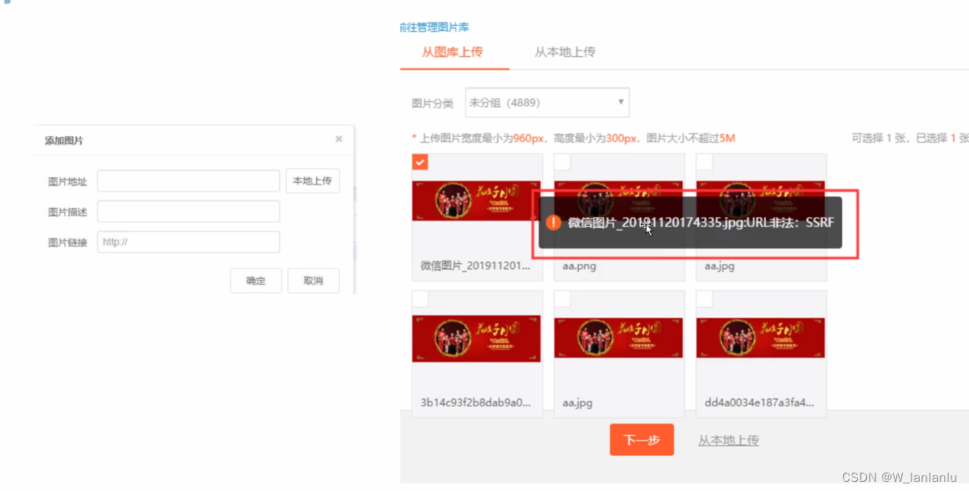Select the bottom-row aa.jpg banner thumbnail
The image size is (969, 491).
[x=618, y=338]
